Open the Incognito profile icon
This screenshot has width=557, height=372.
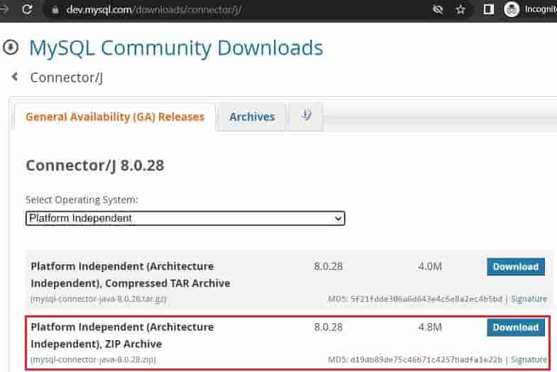tap(512, 10)
